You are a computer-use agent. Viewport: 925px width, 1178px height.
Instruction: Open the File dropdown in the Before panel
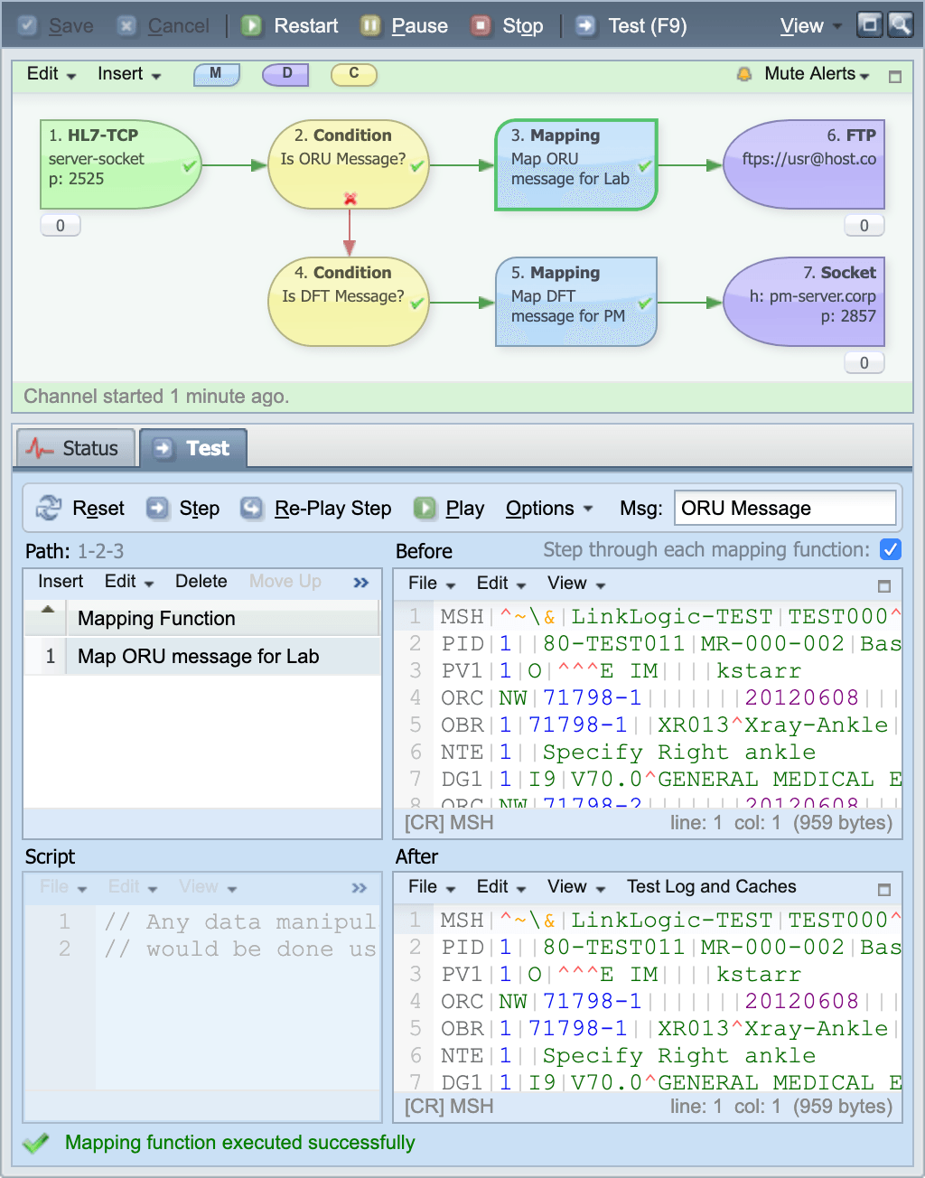(428, 584)
